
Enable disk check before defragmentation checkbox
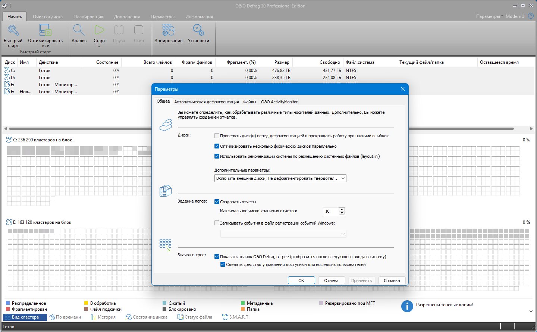(x=217, y=136)
